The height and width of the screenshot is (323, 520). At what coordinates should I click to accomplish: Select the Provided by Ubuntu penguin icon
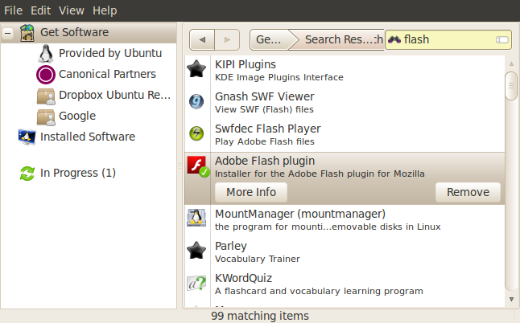46,54
